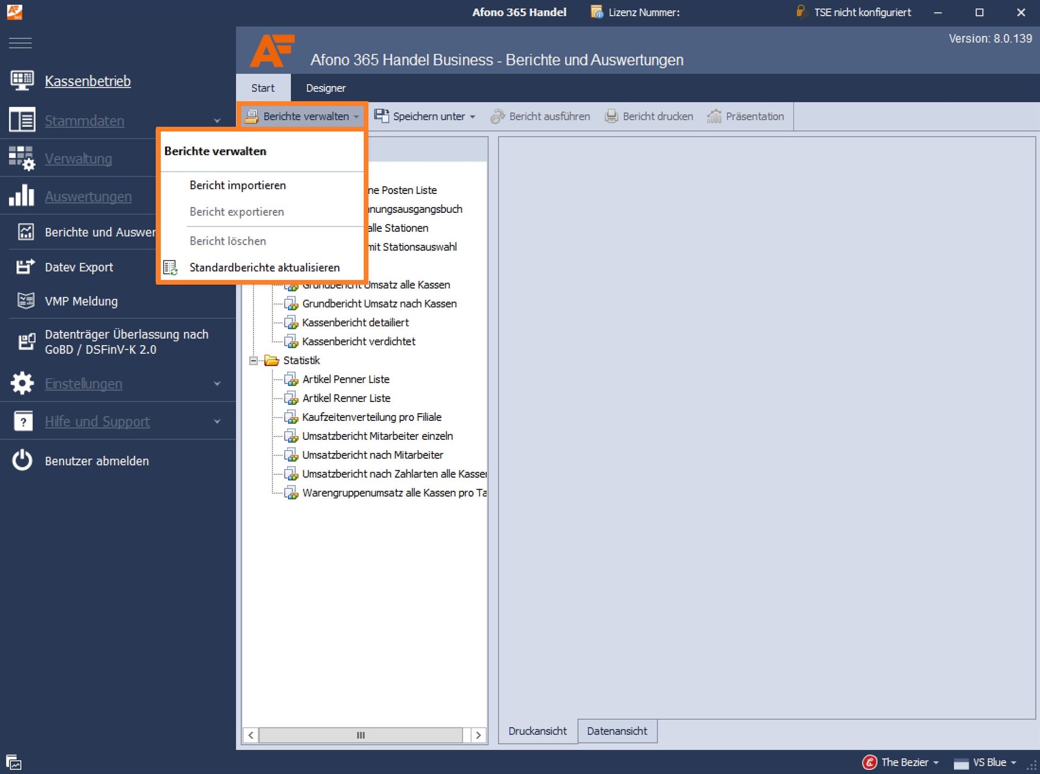Click the Einstellungen gear icon
This screenshot has width=1040, height=774.
click(x=22, y=383)
